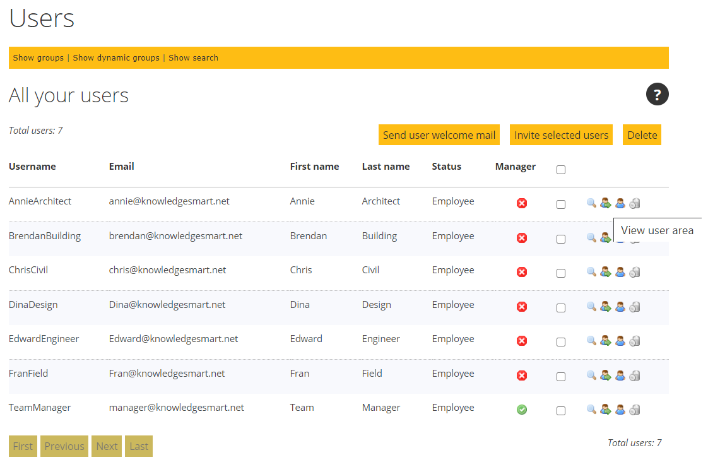The width and height of the screenshot is (708, 467).
Task: Click red manager cross for AnnieArchitect
Action: 521,203
